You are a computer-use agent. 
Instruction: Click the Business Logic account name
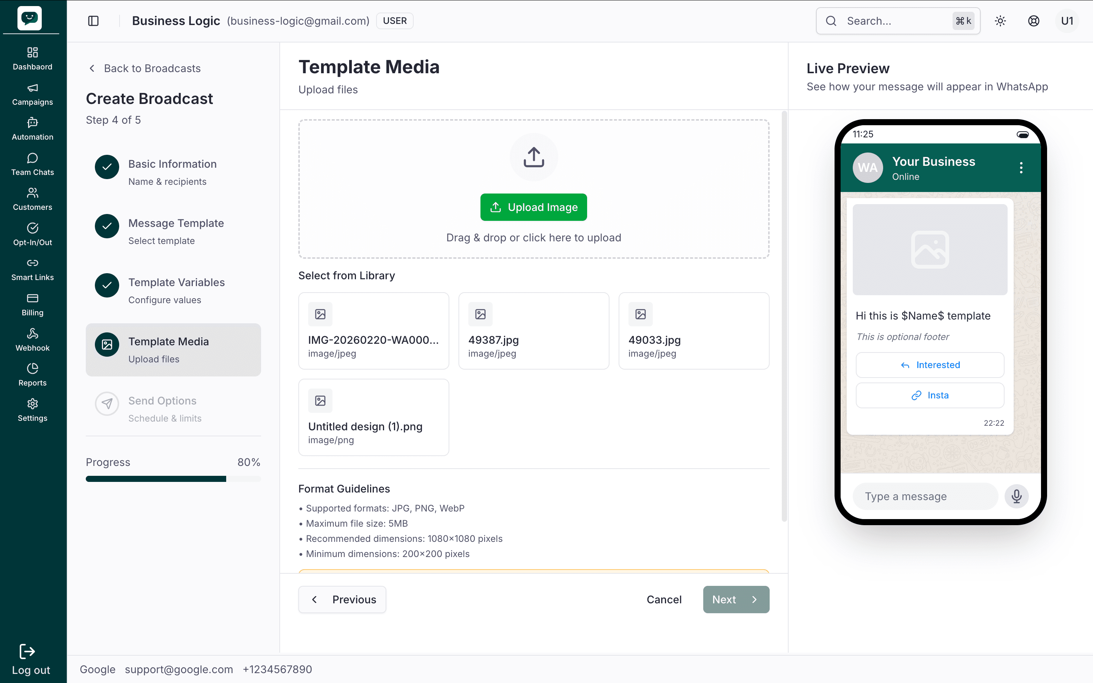pyautogui.click(x=176, y=21)
